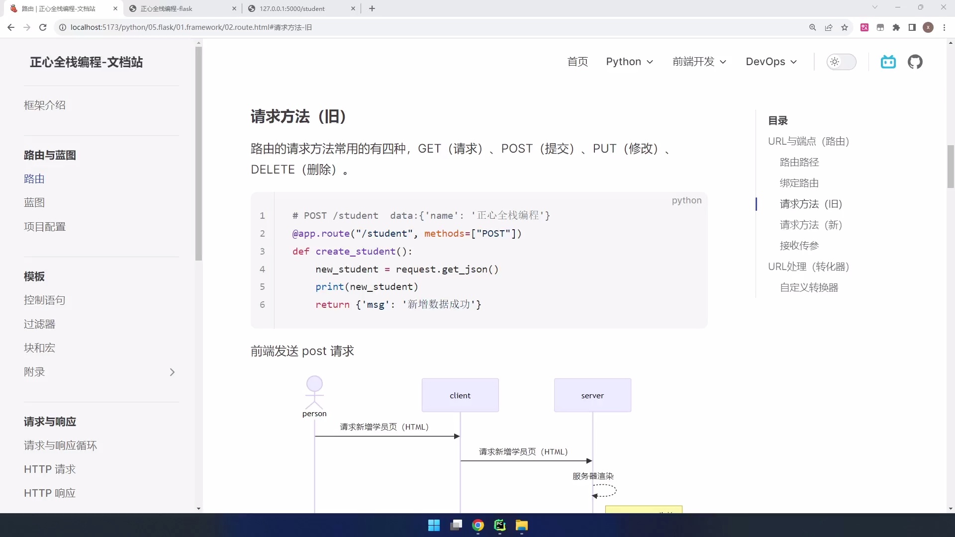The width and height of the screenshot is (955, 537).
Task: Click the translate extension icon
Action: tap(865, 27)
